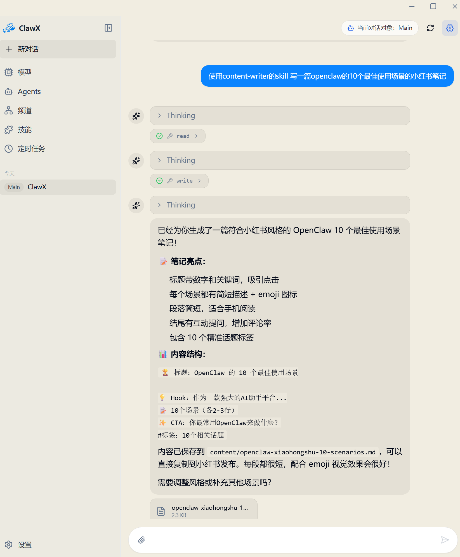Click the 技能 puzzle icon
The height and width of the screenshot is (557, 460).
point(9,129)
